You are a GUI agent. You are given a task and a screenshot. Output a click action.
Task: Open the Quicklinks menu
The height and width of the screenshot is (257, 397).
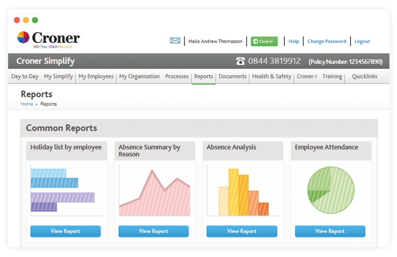coord(364,76)
